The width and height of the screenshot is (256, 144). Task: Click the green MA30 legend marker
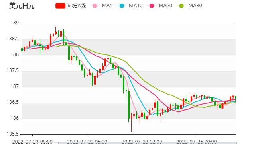(181, 6)
